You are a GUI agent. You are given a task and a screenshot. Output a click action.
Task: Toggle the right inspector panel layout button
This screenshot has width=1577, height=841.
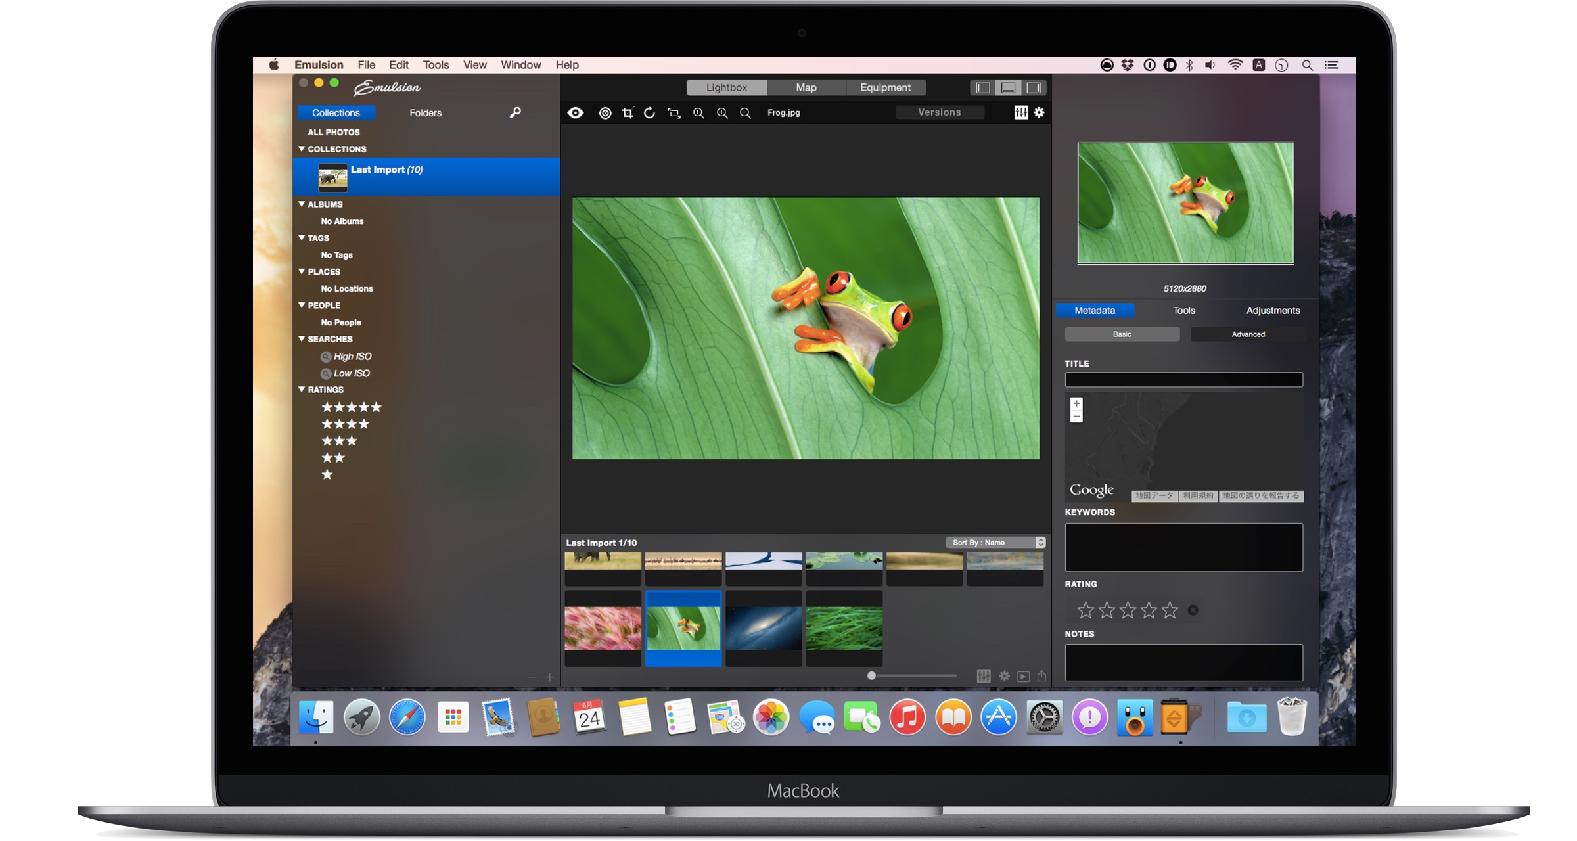(x=1034, y=87)
